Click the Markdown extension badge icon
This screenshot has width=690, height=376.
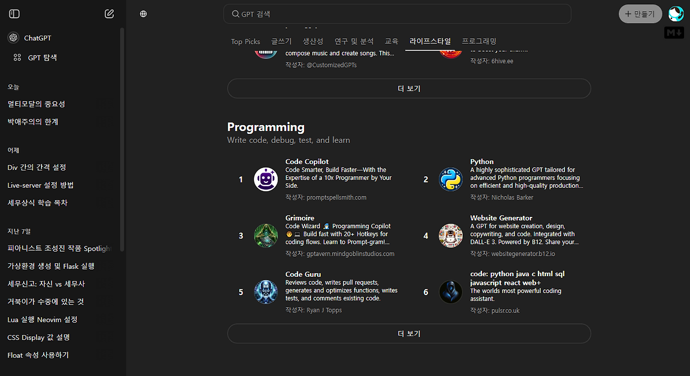(x=674, y=33)
